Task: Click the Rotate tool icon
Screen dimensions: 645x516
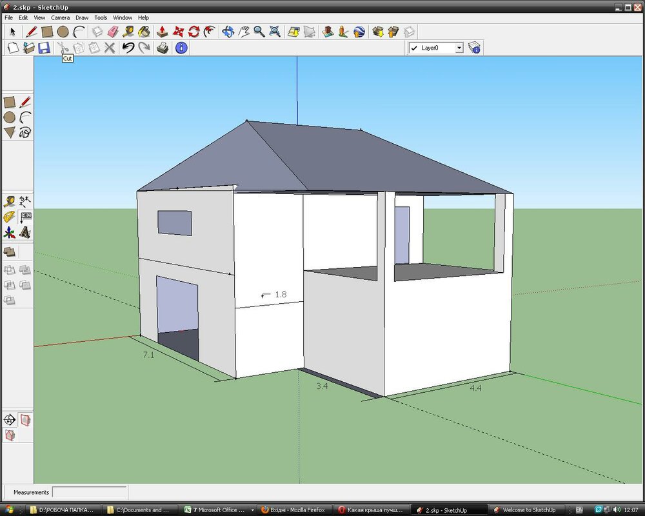Action: [x=194, y=31]
